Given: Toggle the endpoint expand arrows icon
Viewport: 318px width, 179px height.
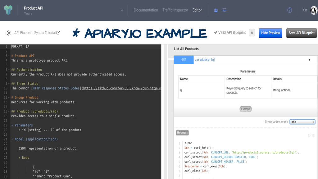Looking at the screenshot, I should click(x=310, y=60).
